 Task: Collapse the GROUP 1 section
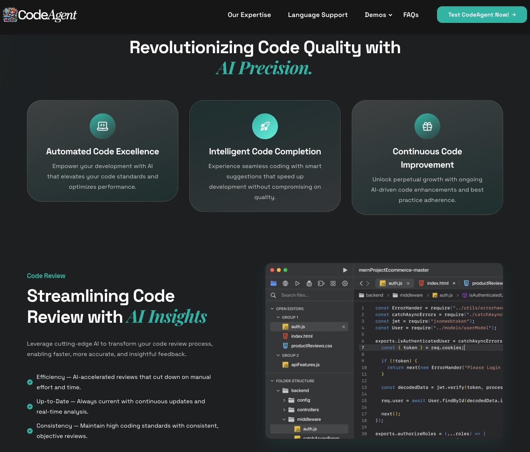point(278,317)
